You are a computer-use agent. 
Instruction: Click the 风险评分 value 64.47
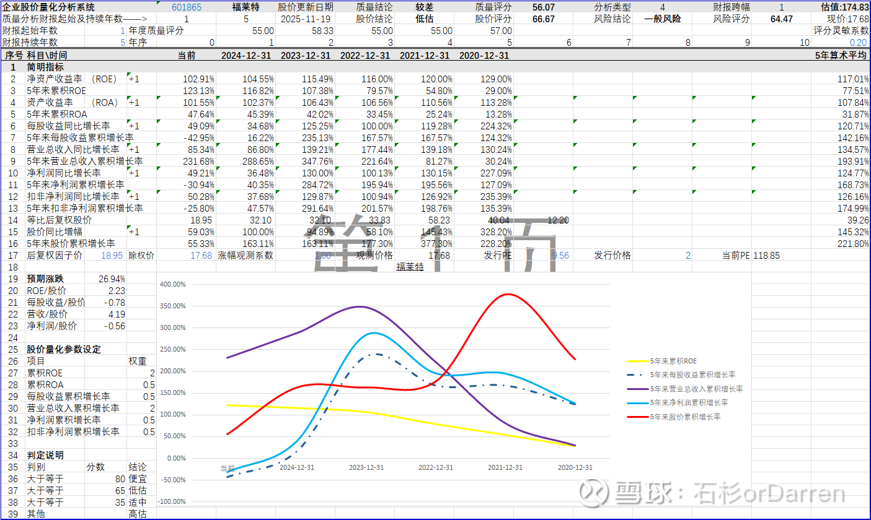click(x=781, y=19)
